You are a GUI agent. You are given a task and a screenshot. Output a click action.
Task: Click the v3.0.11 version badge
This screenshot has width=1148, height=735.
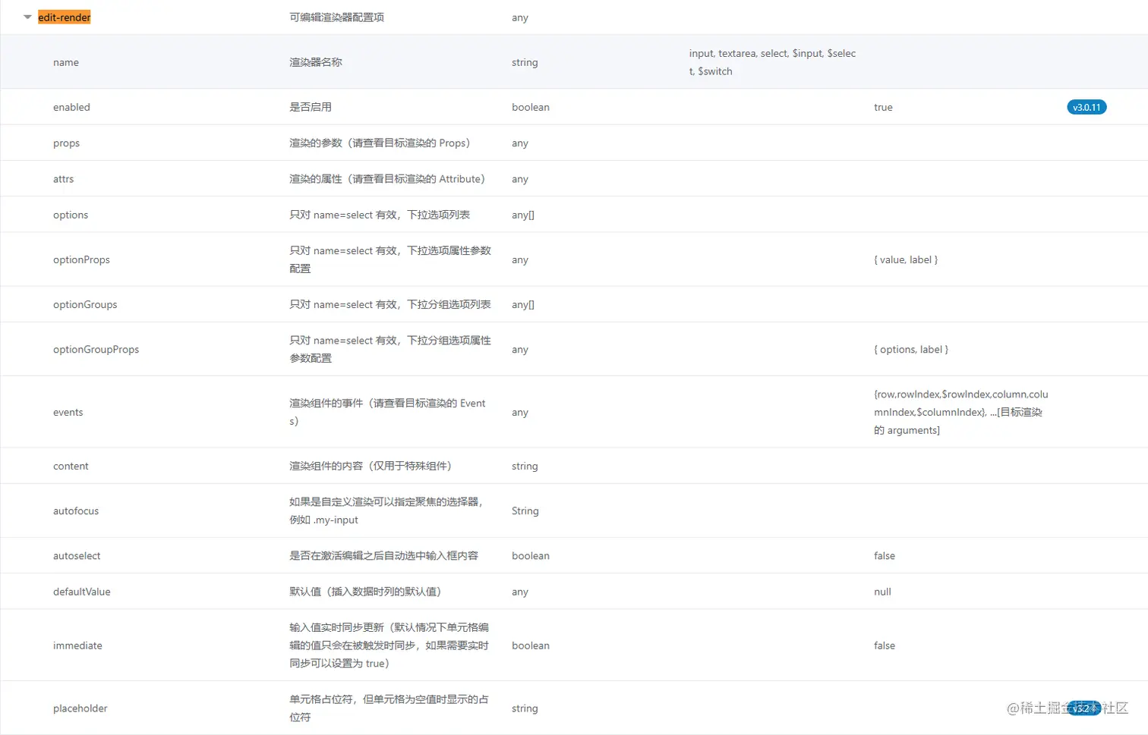[x=1086, y=107]
